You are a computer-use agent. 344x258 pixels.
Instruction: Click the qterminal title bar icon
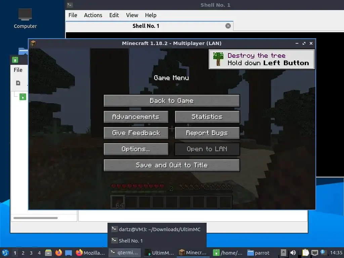70,5
